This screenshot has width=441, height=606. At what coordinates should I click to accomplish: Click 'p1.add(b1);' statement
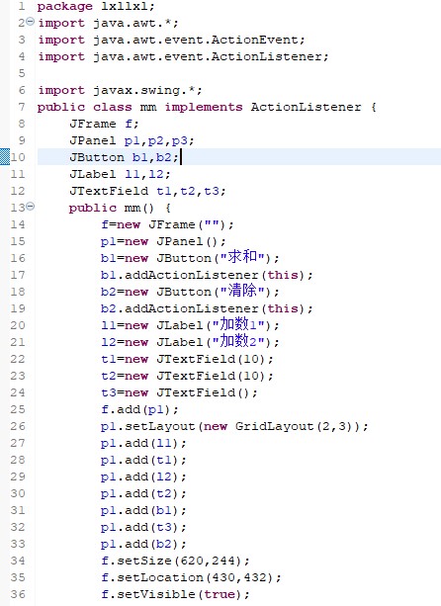point(143,510)
